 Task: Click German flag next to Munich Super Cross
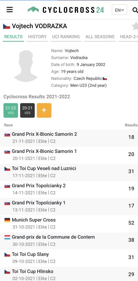[x=7, y=220]
